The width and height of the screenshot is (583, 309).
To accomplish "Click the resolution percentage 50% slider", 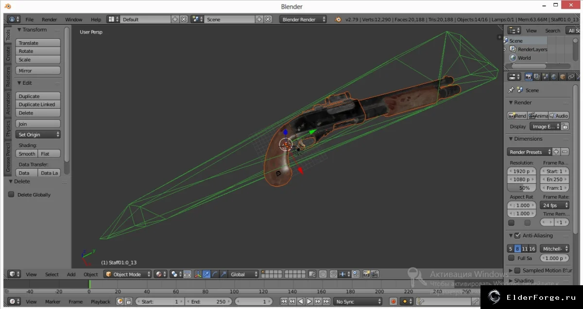I will click(522, 188).
